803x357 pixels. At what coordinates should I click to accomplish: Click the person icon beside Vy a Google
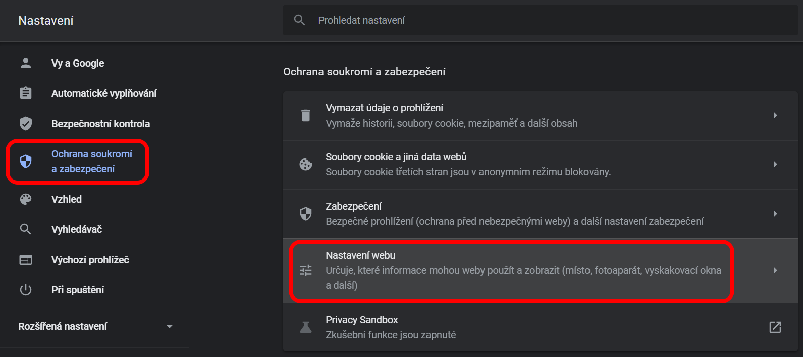(x=26, y=63)
